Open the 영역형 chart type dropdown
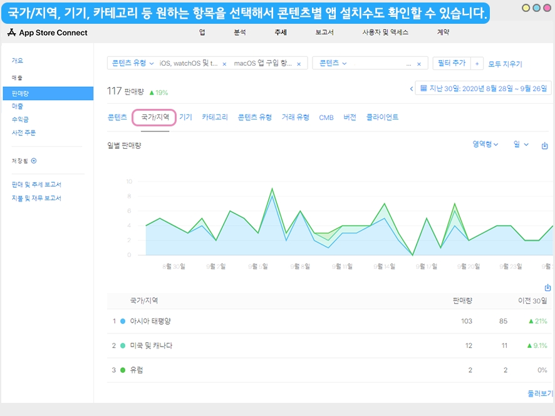Screen dimensions: 555x416 pos(485,145)
